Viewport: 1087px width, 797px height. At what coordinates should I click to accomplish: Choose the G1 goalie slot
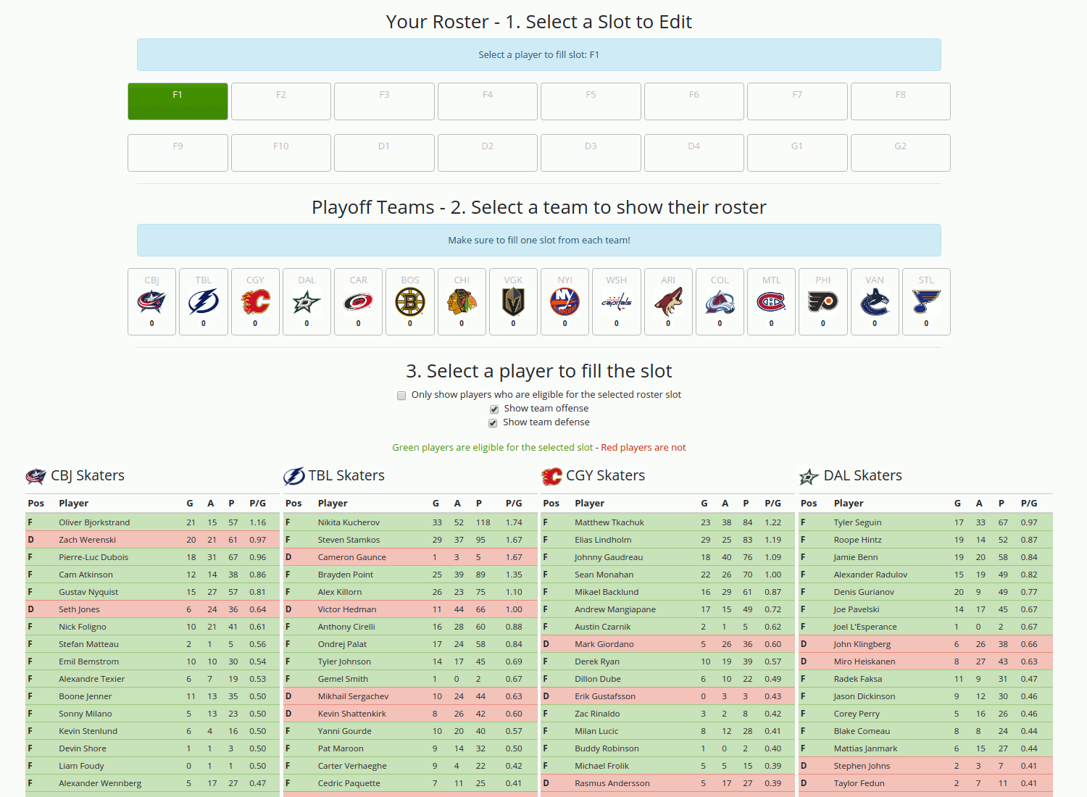click(x=797, y=153)
